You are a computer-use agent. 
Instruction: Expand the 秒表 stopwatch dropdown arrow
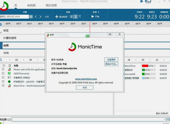click(98, 12)
